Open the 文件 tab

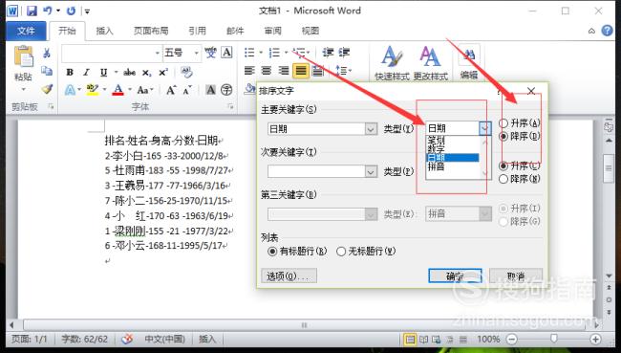pos(26,31)
